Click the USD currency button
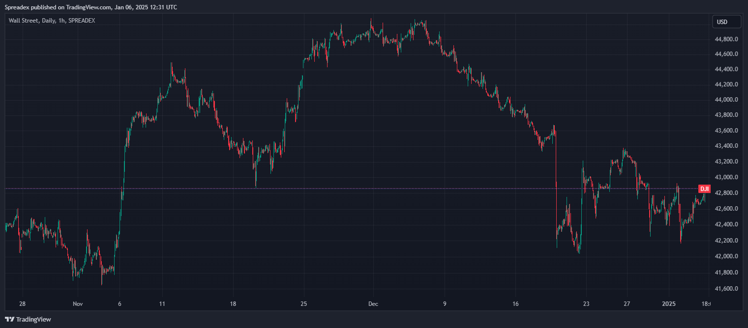The width and height of the screenshot is (748, 328). [x=726, y=22]
